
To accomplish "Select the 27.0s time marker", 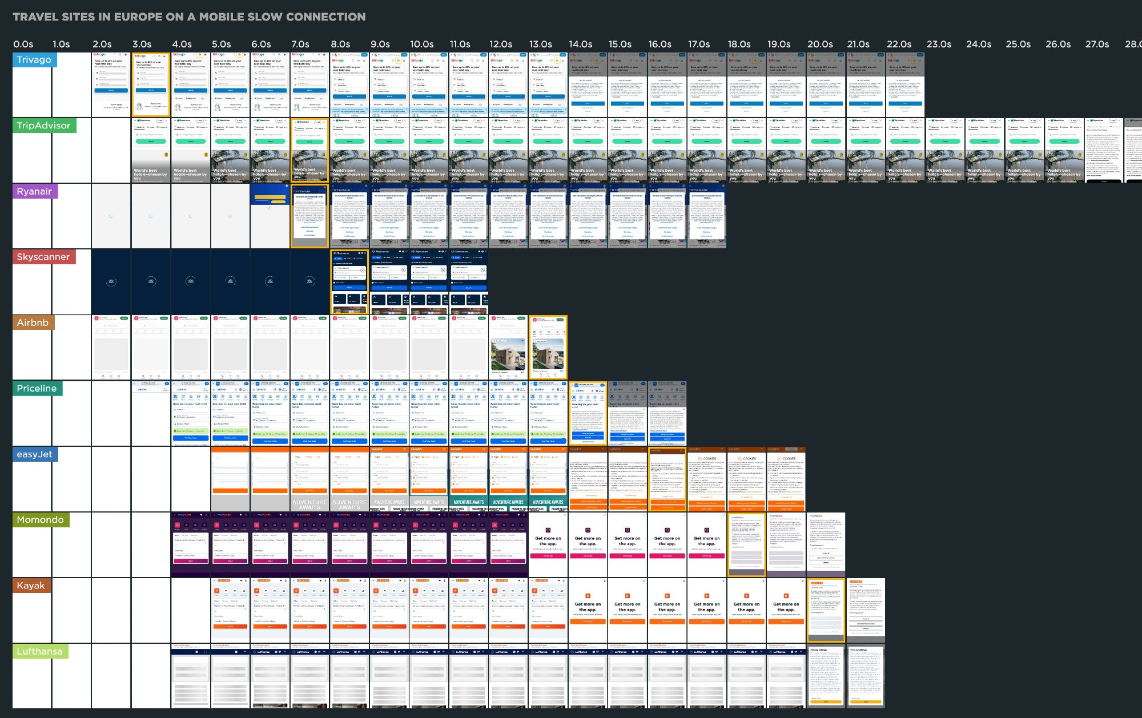I will coord(1097,44).
